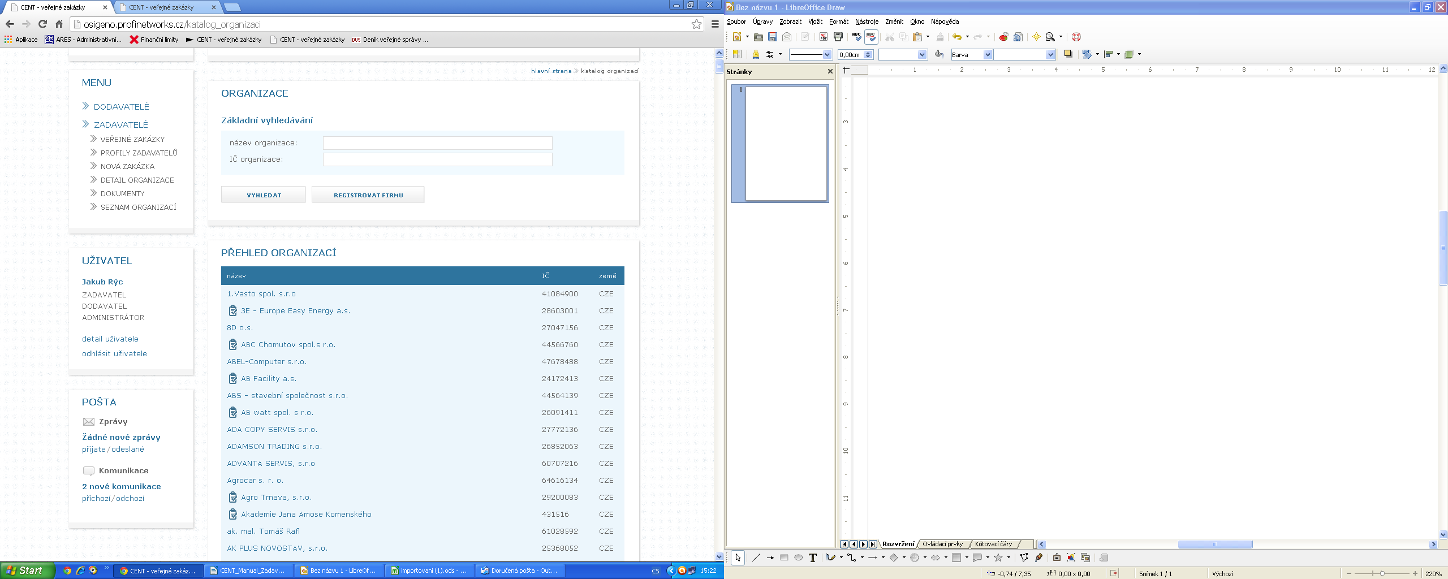Click the VYHLEDAT button
Image resolution: width=1448 pixels, height=579 pixels.
[x=264, y=195]
